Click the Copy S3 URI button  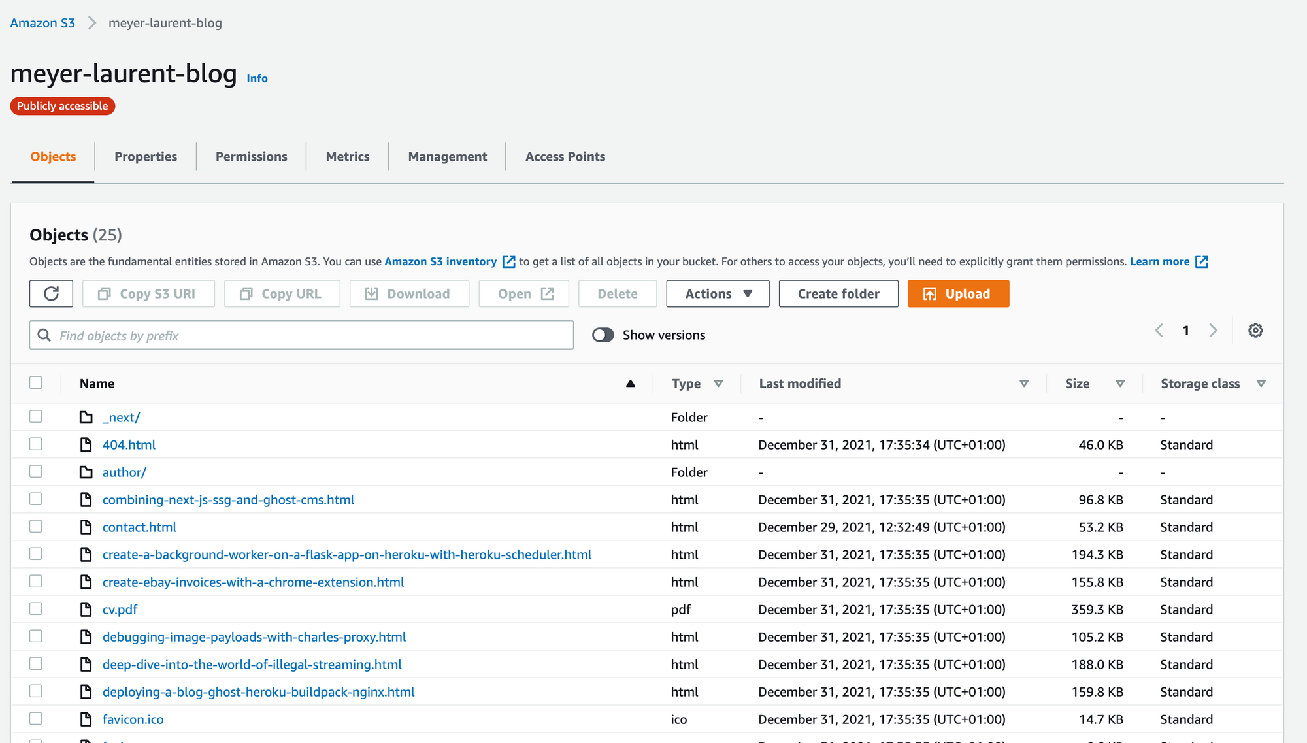(x=148, y=294)
